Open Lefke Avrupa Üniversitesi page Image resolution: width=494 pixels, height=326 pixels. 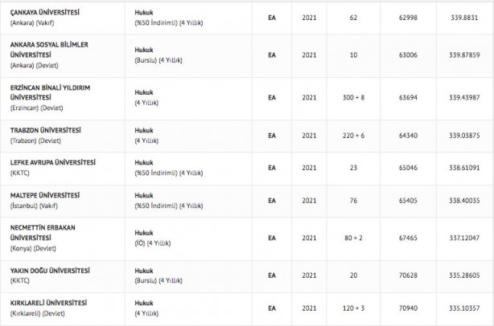[x=54, y=161]
